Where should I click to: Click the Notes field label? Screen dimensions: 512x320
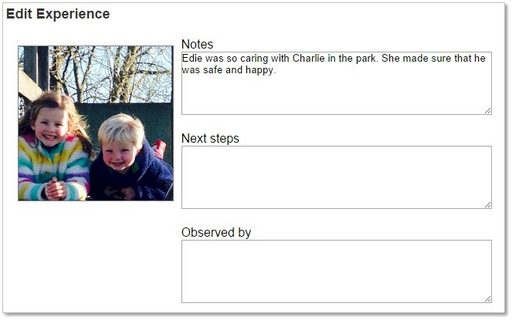197,44
